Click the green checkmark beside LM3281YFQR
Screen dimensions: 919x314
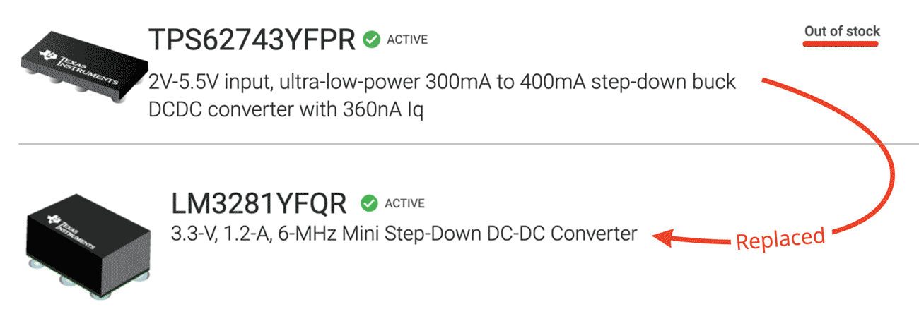pos(368,203)
